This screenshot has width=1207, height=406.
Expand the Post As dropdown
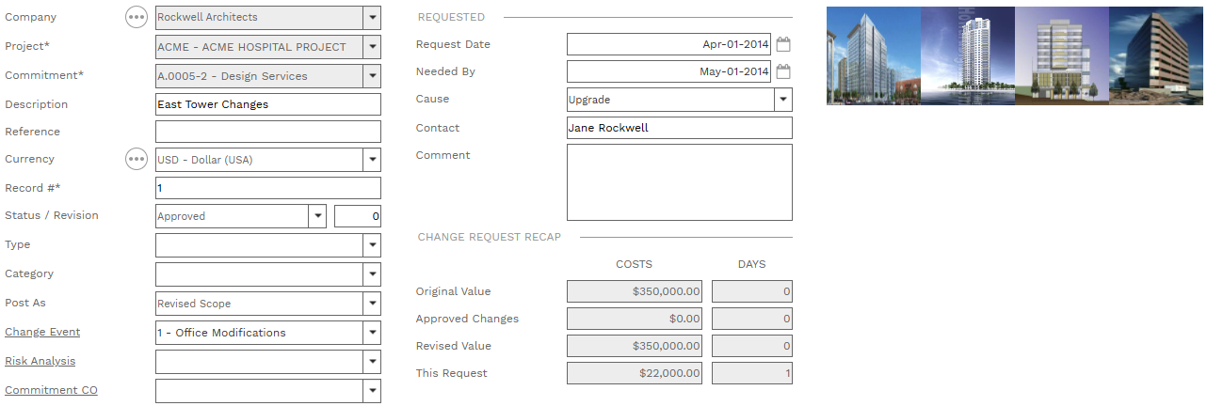(x=373, y=304)
